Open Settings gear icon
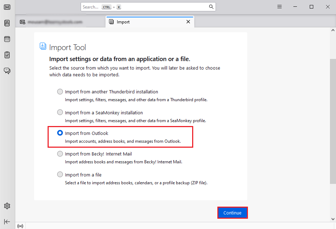This screenshot has width=336, height=229. 7,206
